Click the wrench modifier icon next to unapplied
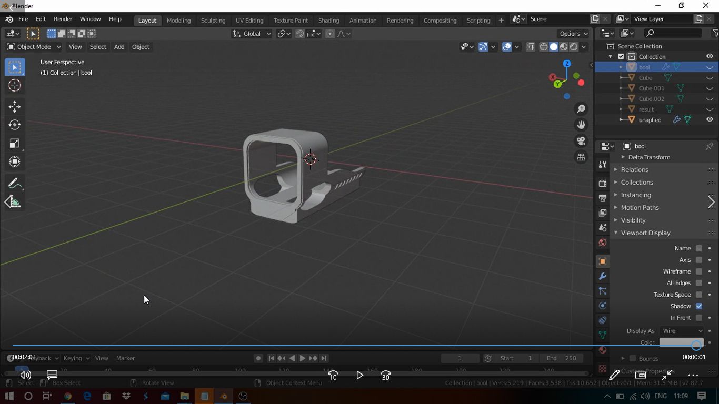 tap(676, 119)
